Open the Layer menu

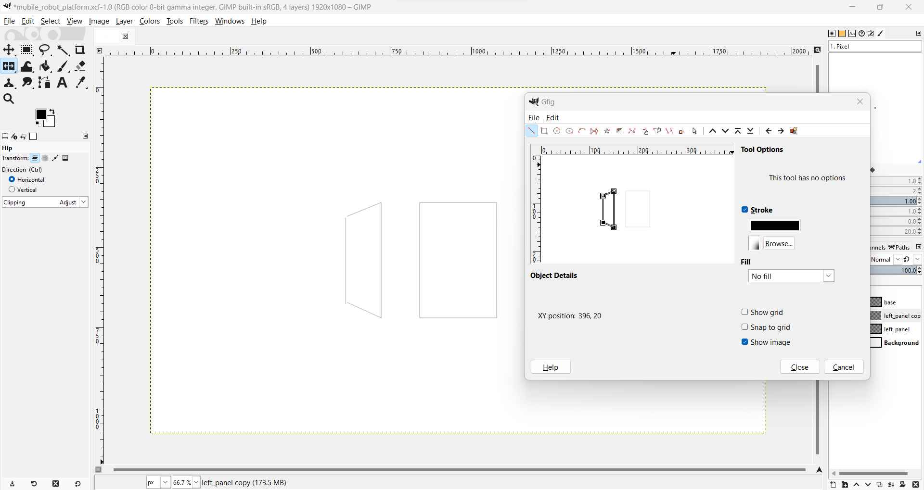tap(125, 21)
